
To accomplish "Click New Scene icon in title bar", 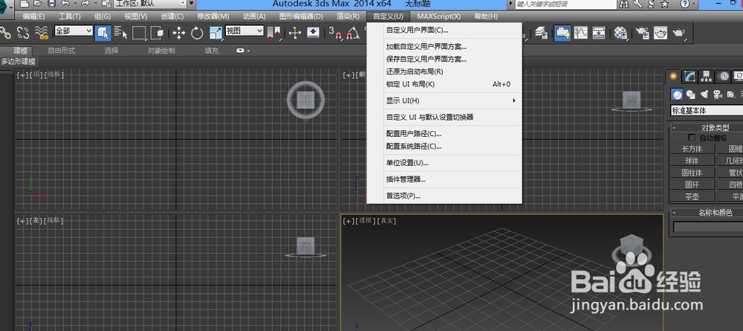I will [x=25, y=4].
